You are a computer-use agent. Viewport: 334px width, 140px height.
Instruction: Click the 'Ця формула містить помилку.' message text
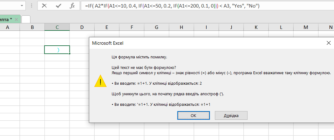[x=139, y=57]
